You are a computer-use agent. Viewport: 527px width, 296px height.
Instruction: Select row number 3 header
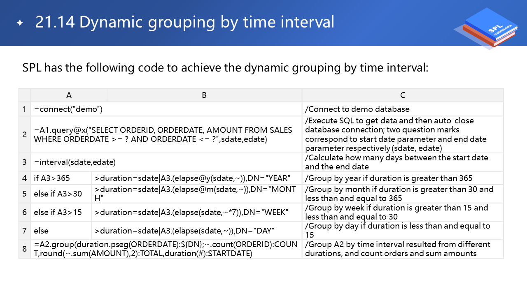25,162
